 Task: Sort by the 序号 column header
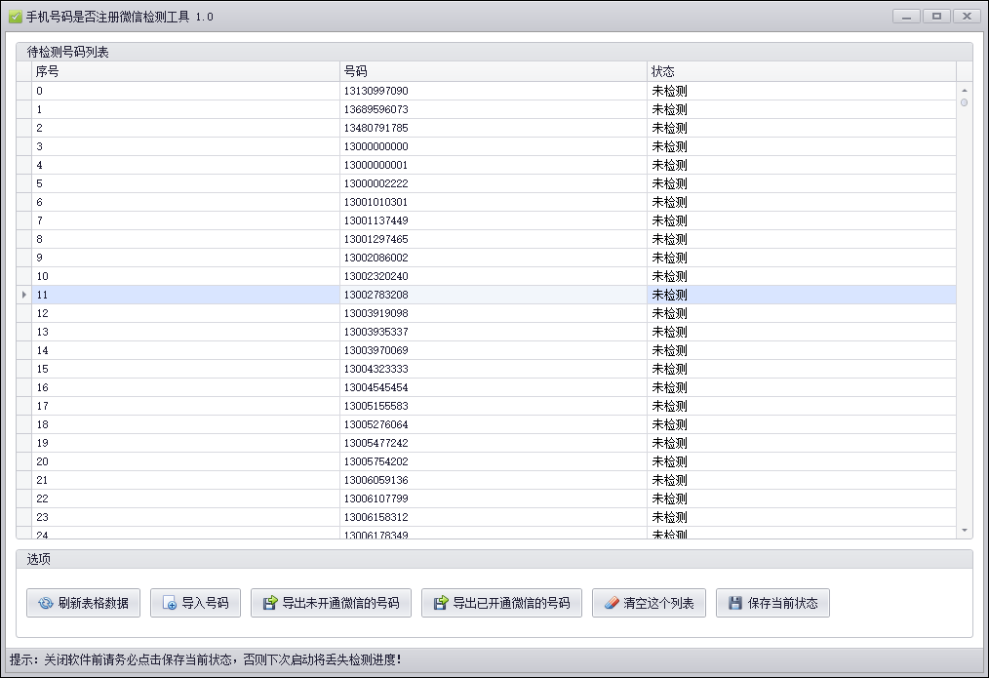tap(185, 71)
